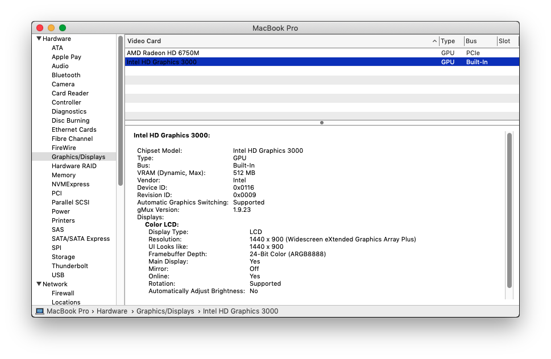This screenshot has width=551, height=359.
Task: Click the sidebar vertical scrollbar
Action: pyautogui.click(x=121, y=111)
